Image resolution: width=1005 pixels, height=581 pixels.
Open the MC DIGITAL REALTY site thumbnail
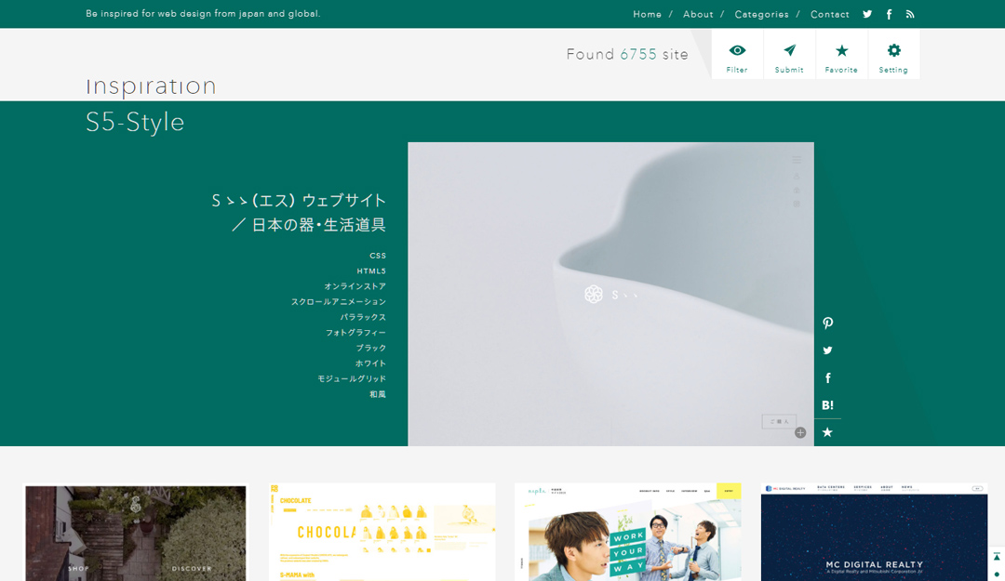pos(874,533)
